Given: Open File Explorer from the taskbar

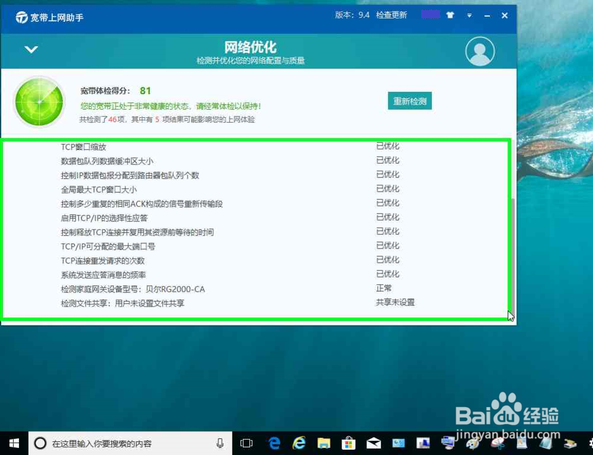Looking at the screenshot, I should (x=324, y=443).
